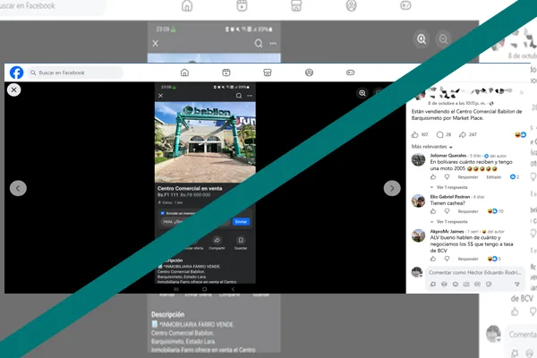Click the Groups icon in the background Facebook bar
The height and width of the screenshot is (358, 537).
(351, 5)
